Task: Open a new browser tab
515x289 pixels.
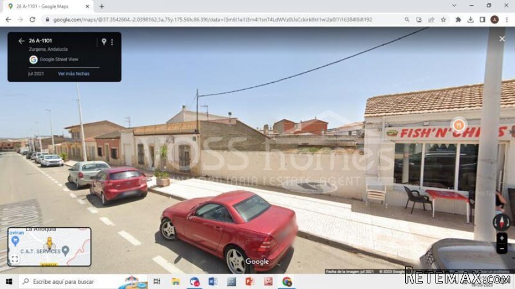Action: pos(102,6)
